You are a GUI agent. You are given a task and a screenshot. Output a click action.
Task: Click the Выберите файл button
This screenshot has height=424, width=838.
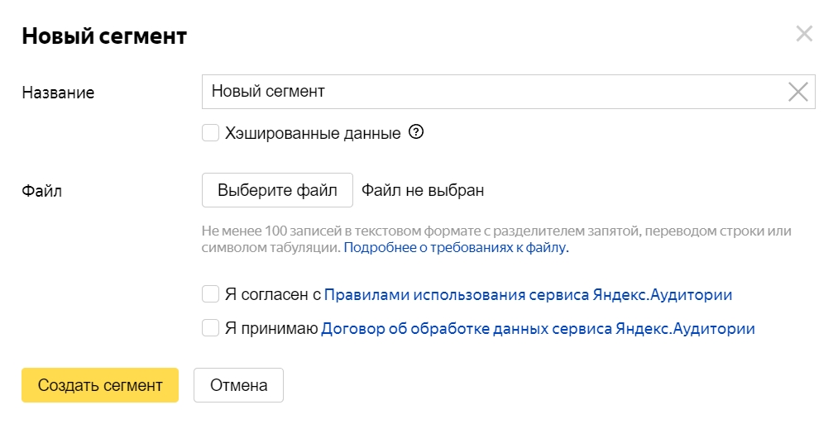[277, 190]
